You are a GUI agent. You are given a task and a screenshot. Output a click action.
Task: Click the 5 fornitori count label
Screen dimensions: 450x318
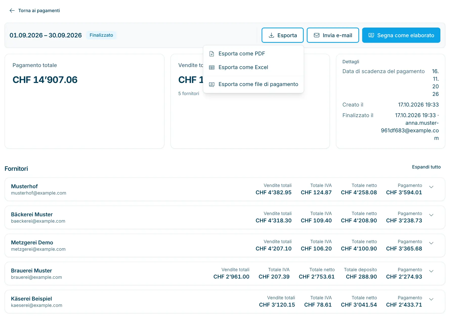[189, 94]
